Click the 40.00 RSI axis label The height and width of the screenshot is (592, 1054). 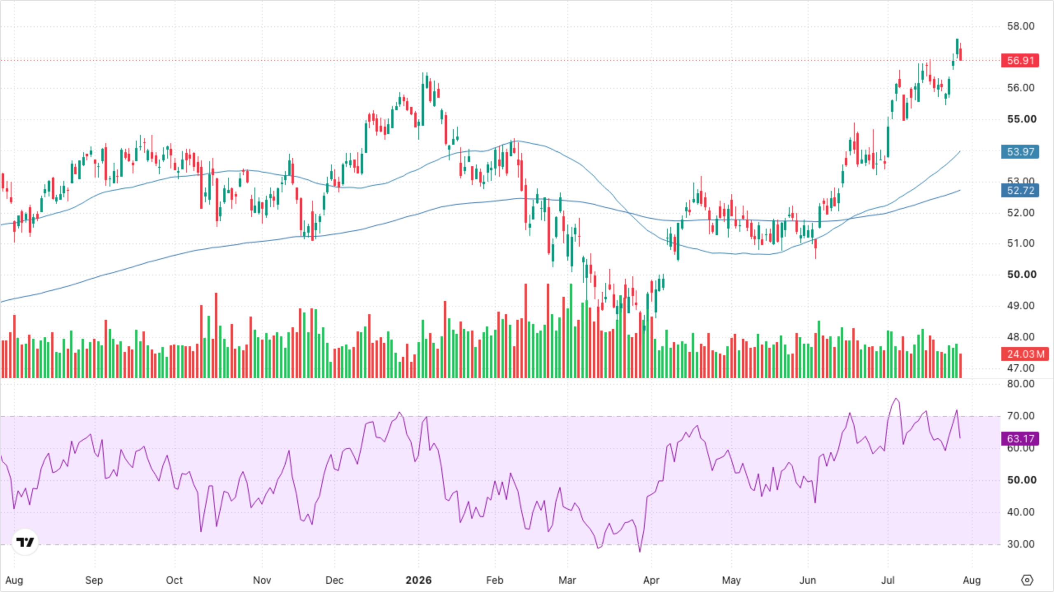tap(1021, 512)
